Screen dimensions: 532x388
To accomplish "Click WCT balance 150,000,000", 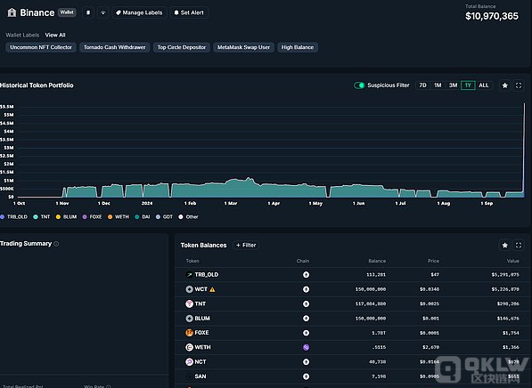I will [371, 289].
